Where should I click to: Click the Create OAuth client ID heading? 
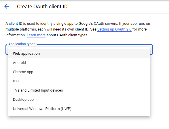click(x=42, y=7)
